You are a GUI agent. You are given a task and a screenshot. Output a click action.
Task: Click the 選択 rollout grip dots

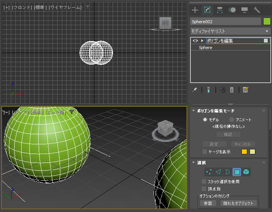(x=263, y=162)
